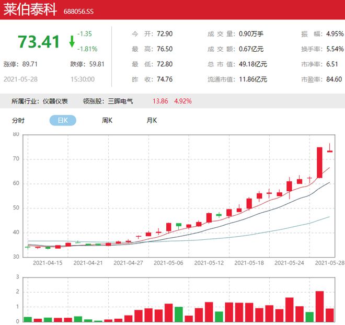Click turnover rate 5.54%

335,49
